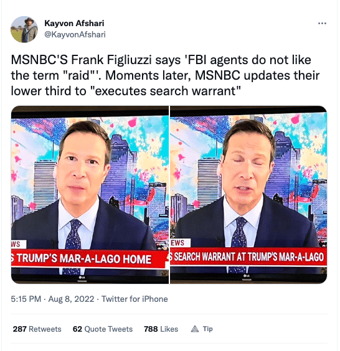The height and width of the screenshot is (351, 340).
Task: Open the three-dot more options menu
Action: coord(322,23)
